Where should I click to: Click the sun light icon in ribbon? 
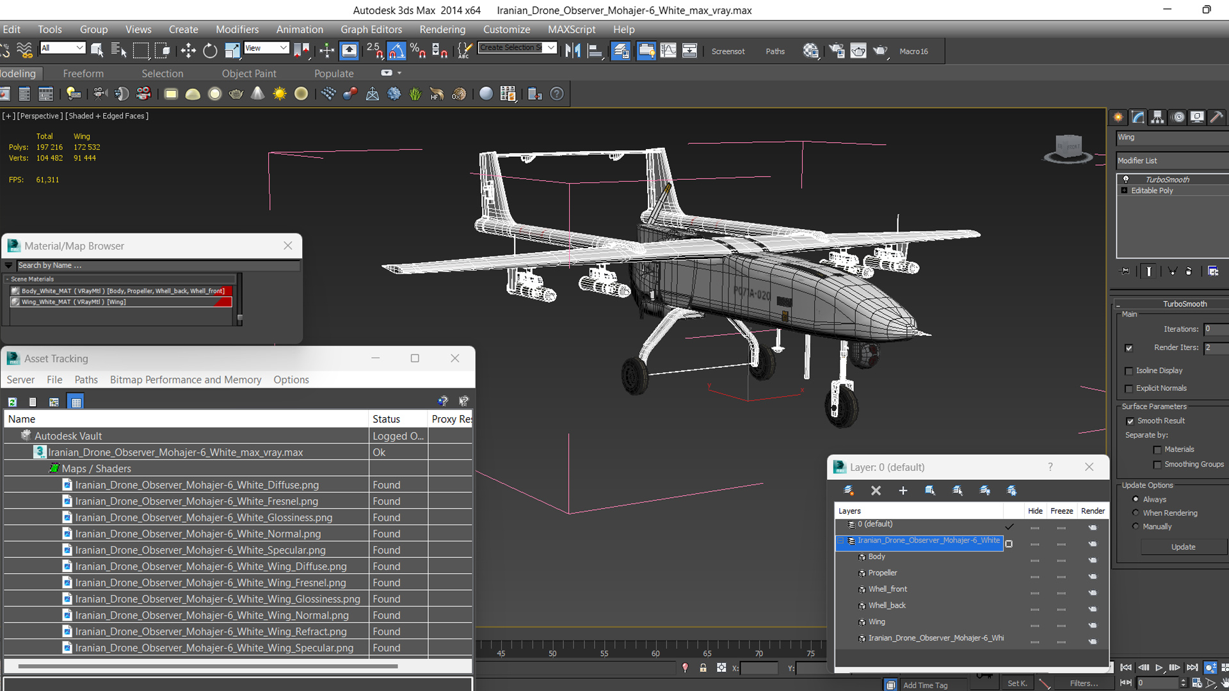[280, 94]
